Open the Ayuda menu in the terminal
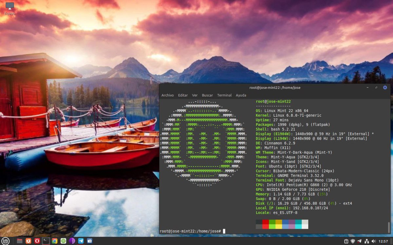The height and width of the screenshot is (245, 393). [241, 95]
